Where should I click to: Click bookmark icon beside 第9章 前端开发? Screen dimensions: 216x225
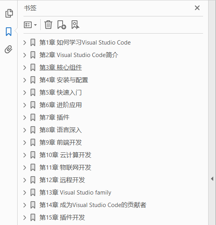tap(33, 143)
